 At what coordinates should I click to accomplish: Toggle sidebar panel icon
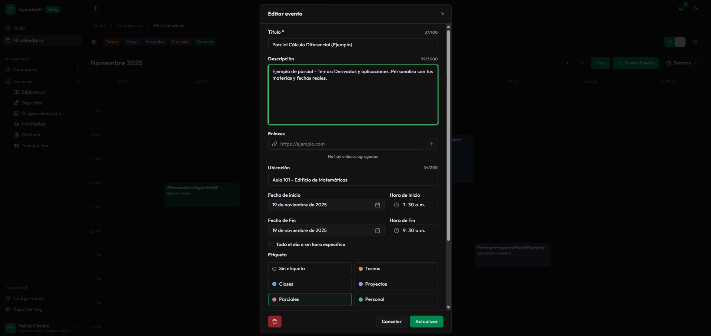point(96,8)
